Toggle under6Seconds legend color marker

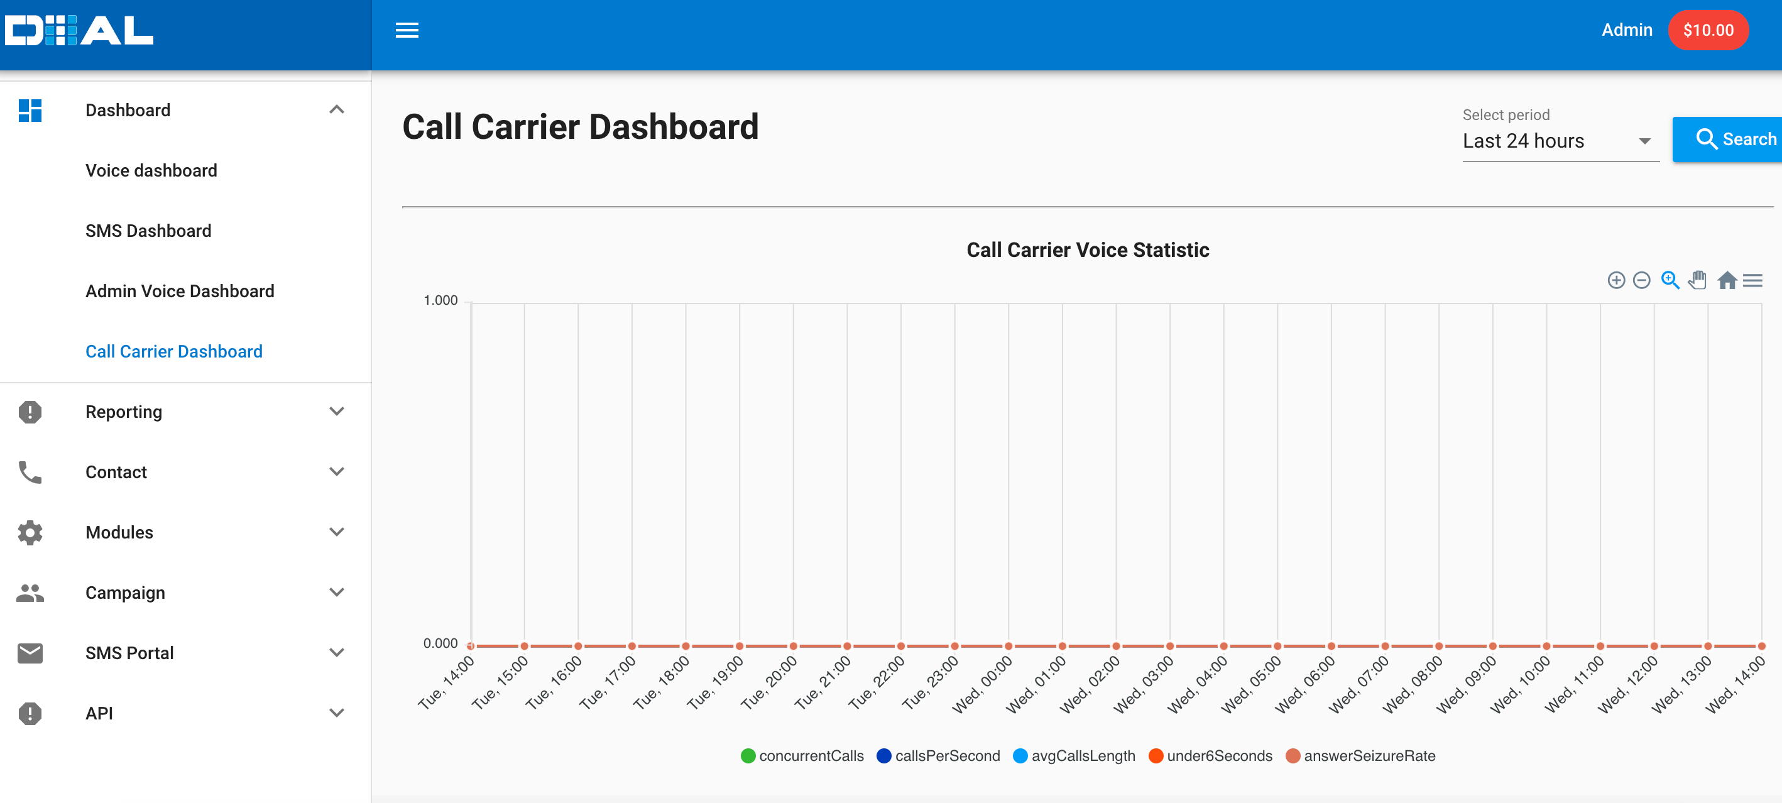(1156, 756)
